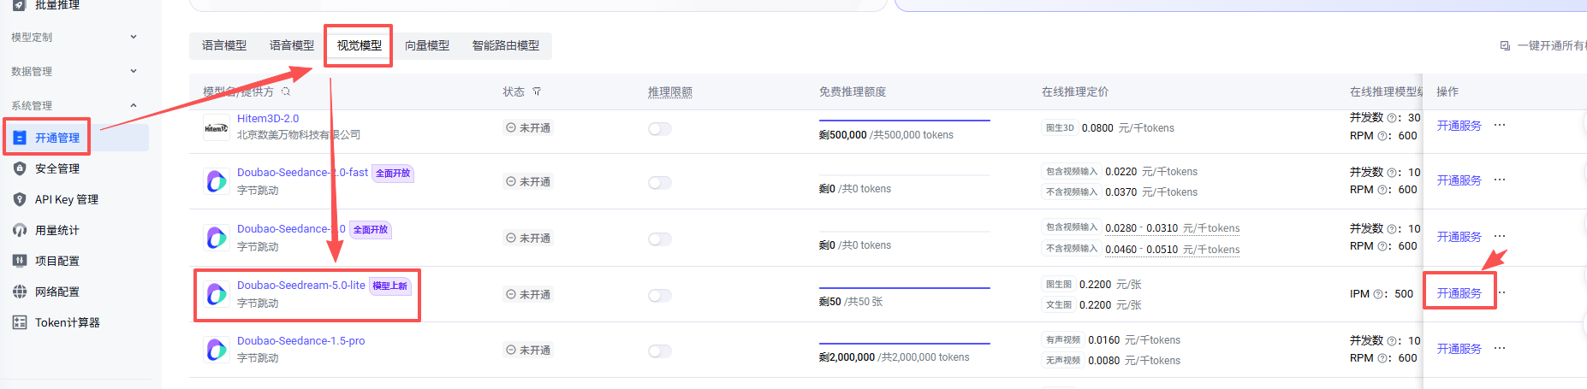Open the Doubao-Seedance-2.0-fast model link
Screen dimensions: 1587x389
(x=302, y=173)
